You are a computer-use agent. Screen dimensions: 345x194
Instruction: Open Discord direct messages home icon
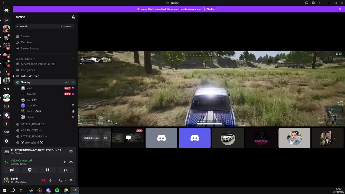coord(6,10)
